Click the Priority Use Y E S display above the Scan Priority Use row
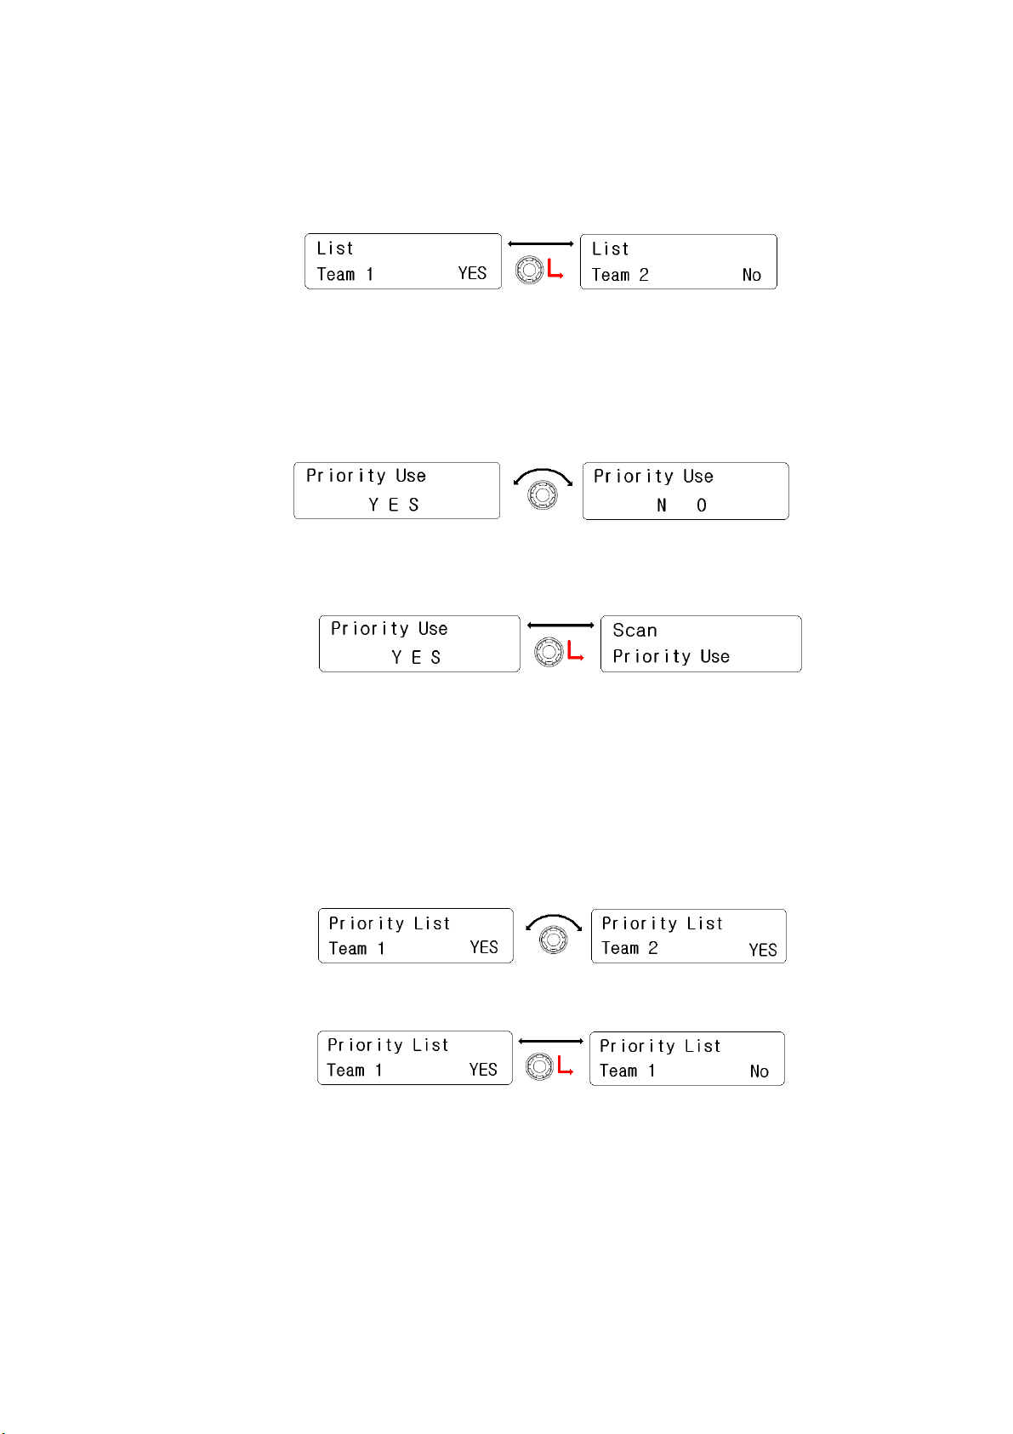Image resolution: width=1013 pixels, height=1434 pixels. pyautogui.click(x=419, y=644)
